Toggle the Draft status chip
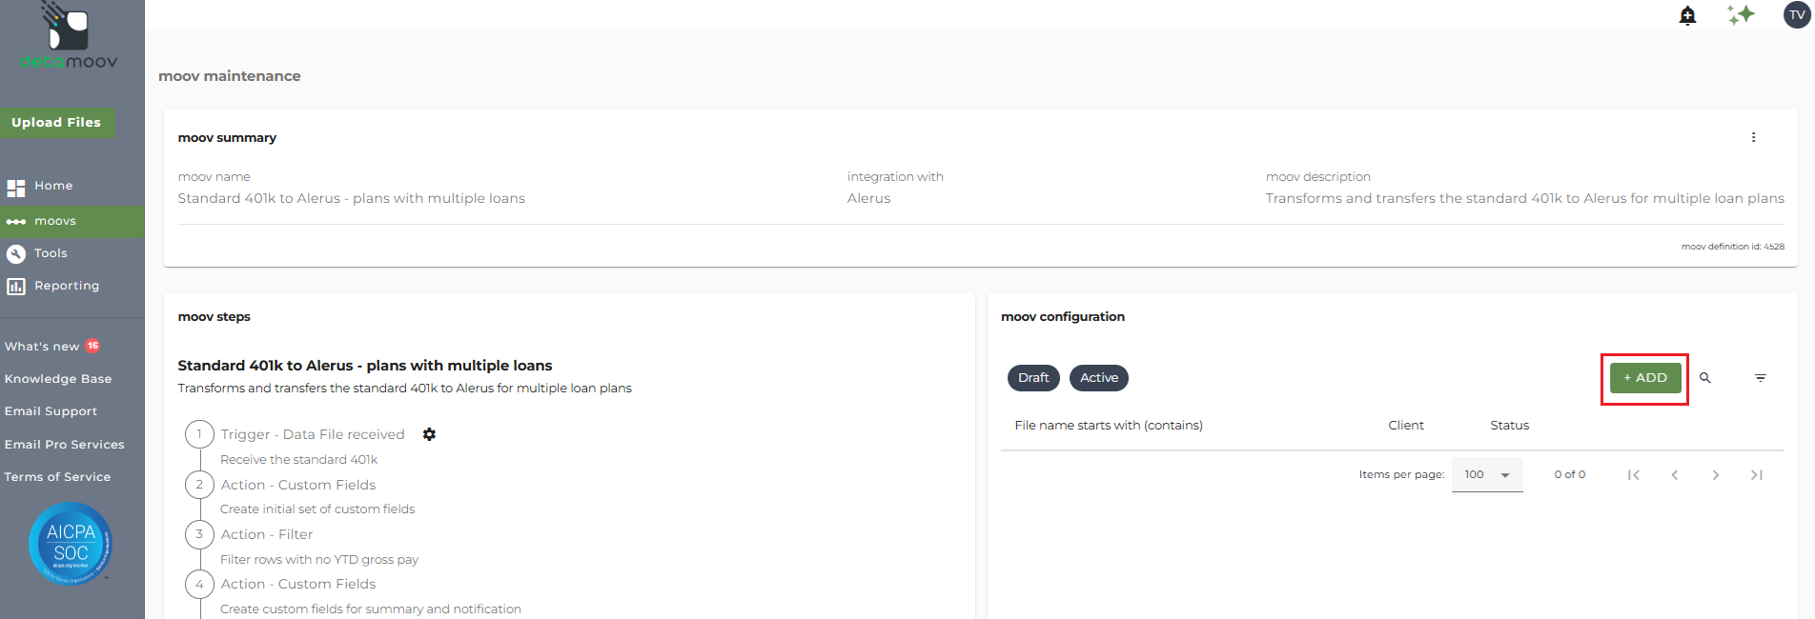The height and width of the screenshot is (619, 1815). [x=1033, y=378]
